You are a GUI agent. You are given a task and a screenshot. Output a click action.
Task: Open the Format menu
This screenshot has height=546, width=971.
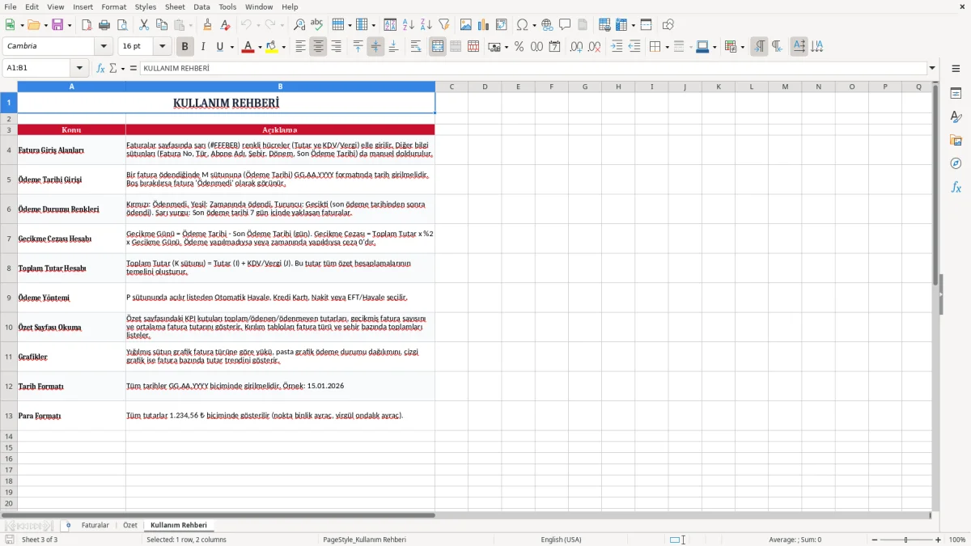click(113, 6)
